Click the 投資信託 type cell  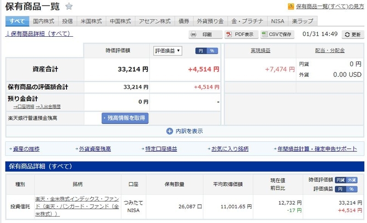point(20,206)
